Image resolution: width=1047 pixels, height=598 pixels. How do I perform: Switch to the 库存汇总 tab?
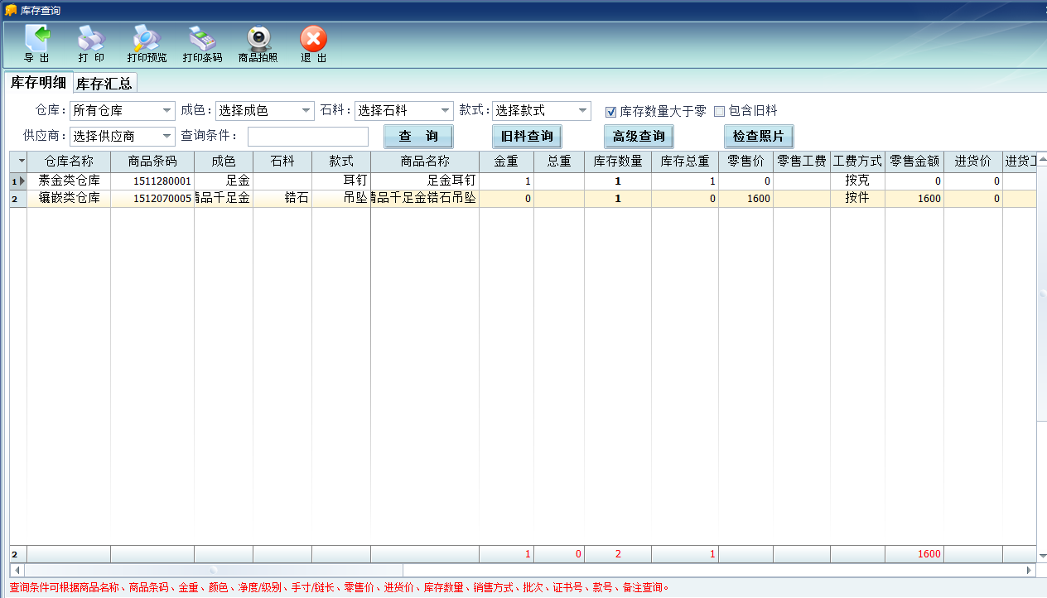coord(104,84)
